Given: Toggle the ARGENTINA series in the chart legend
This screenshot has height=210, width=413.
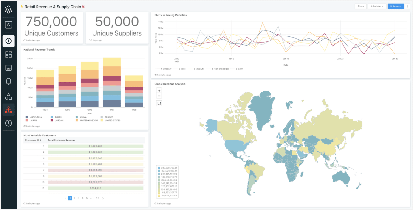Looking at the screenshot, I should point(34,117).
